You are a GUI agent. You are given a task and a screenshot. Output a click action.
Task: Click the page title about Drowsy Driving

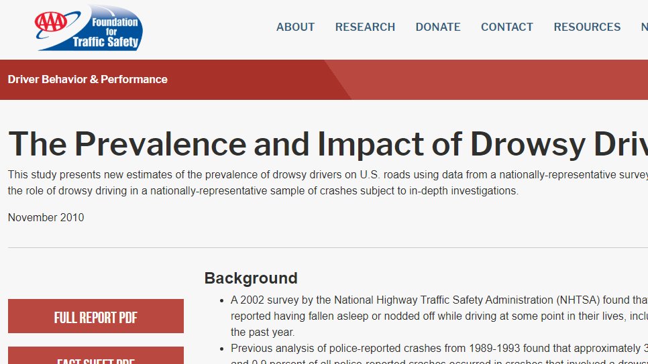coord(328,143)
